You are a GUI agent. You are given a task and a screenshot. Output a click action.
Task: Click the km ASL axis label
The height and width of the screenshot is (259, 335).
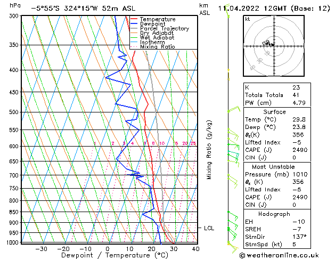[x=205, y=10]
